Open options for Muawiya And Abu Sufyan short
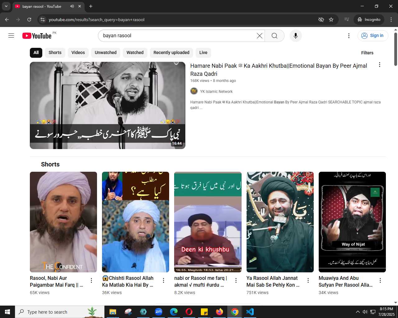 380,280
